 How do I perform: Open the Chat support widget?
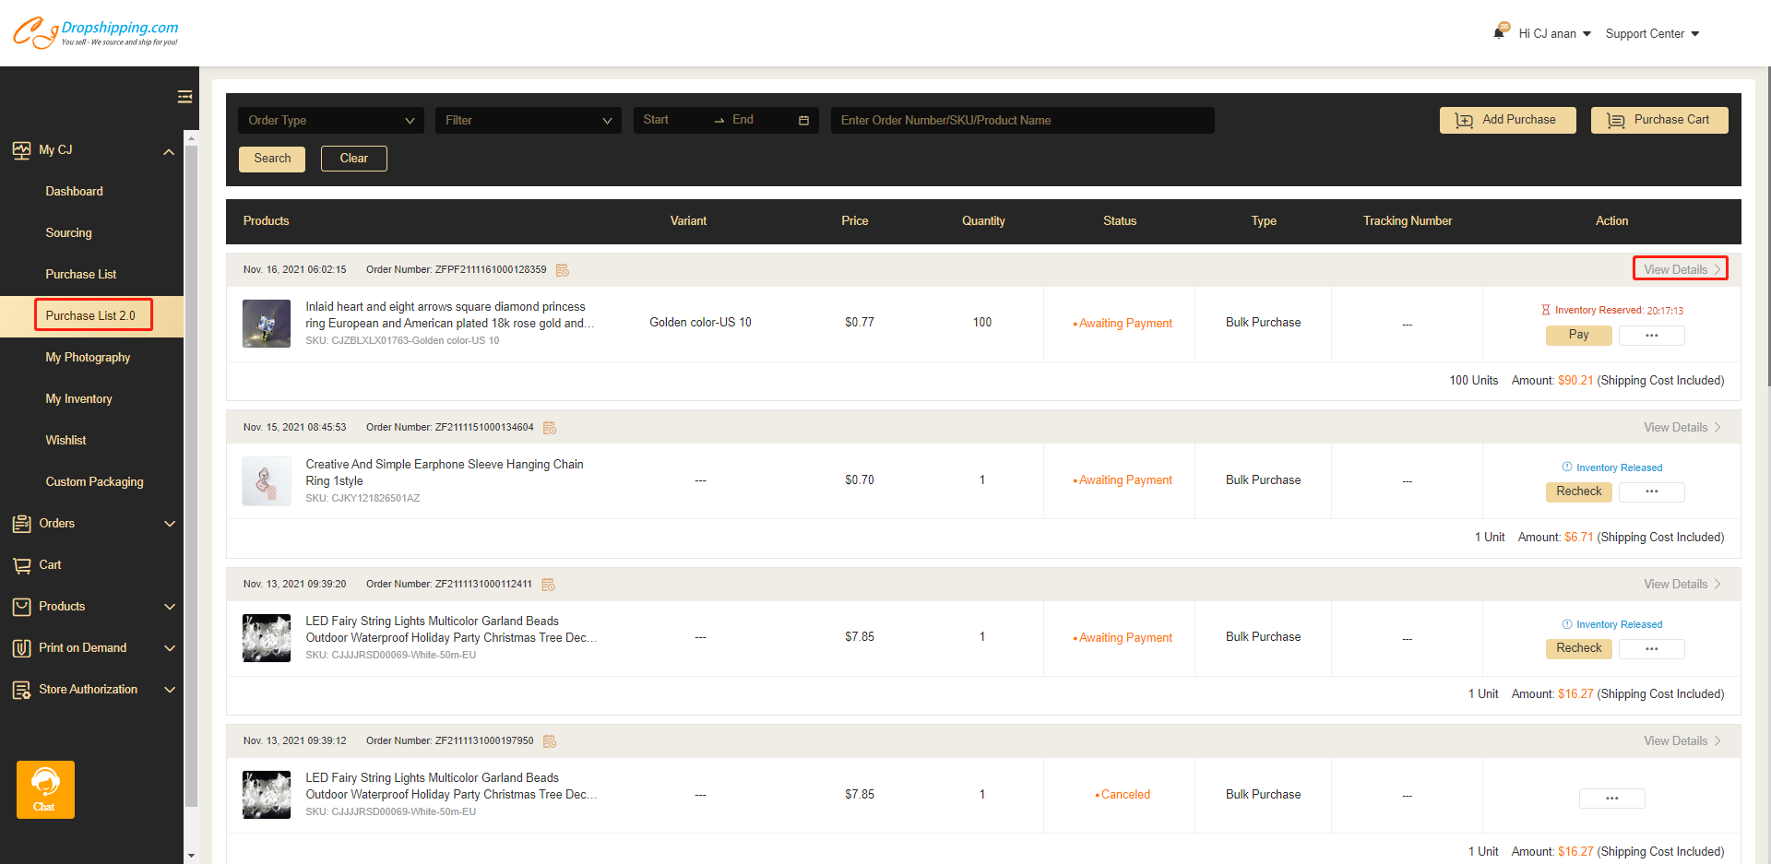pyautogui.click(x=45, y=789)
